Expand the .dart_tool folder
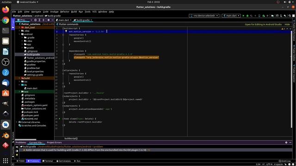The image size is (296, 166). 19,28
